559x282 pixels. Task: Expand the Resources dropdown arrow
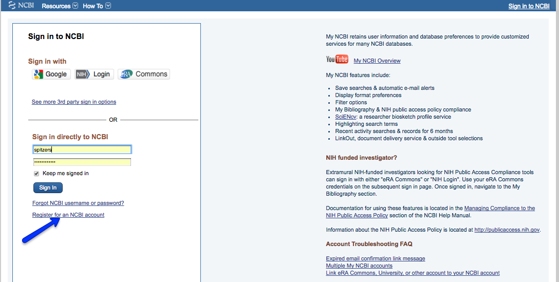(x=75, y=6)
